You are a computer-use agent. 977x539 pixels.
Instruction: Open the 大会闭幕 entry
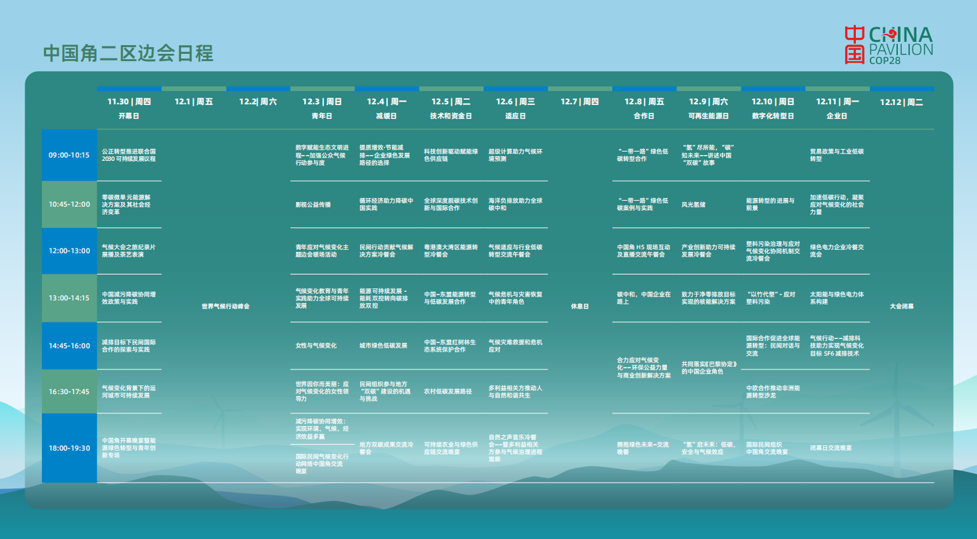pyautogui.click(x=901, y=306)
